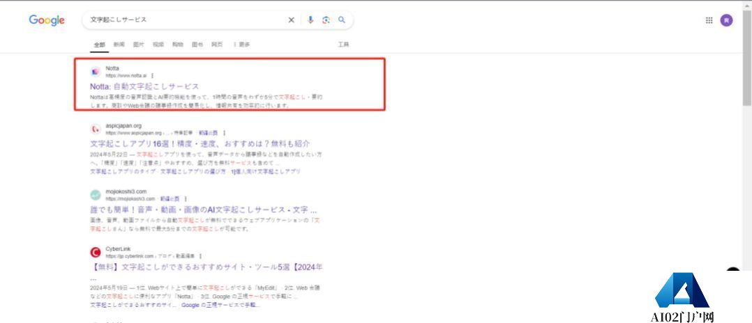Viewport: 752px width, 323px height.
Task: Open the Google apps grid icon
Action: coord(709,20)
